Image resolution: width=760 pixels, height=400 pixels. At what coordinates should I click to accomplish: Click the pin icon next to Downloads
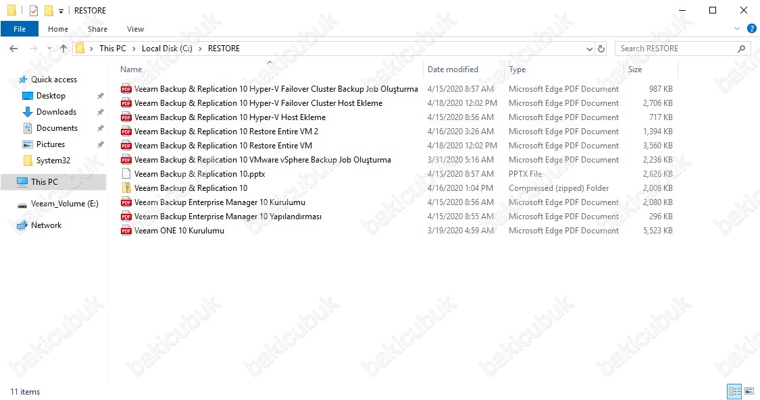(101, 112)
